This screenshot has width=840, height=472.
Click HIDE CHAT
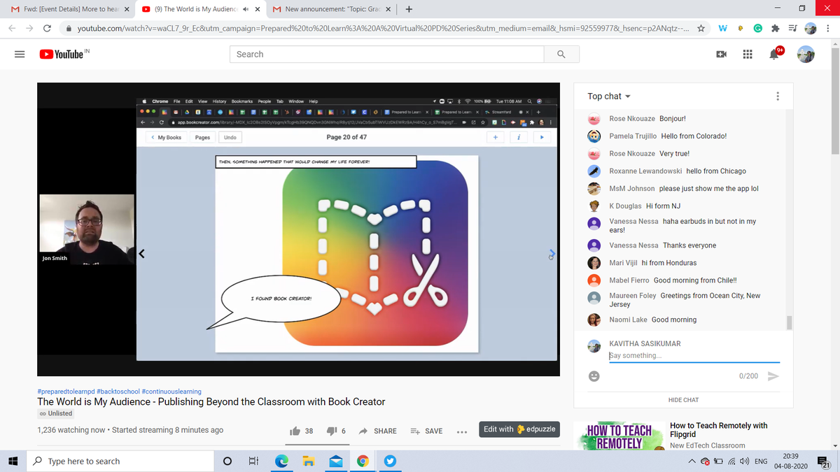pyautogui.click(x=683, y=400)
